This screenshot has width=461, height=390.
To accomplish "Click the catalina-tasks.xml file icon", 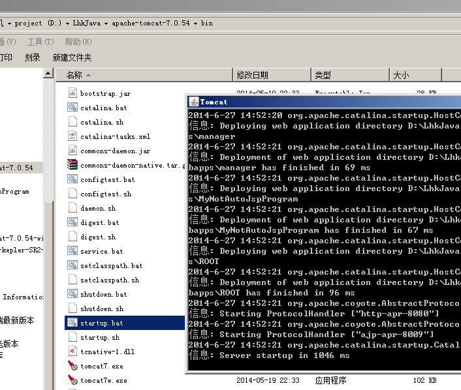I will click(72, 136).
